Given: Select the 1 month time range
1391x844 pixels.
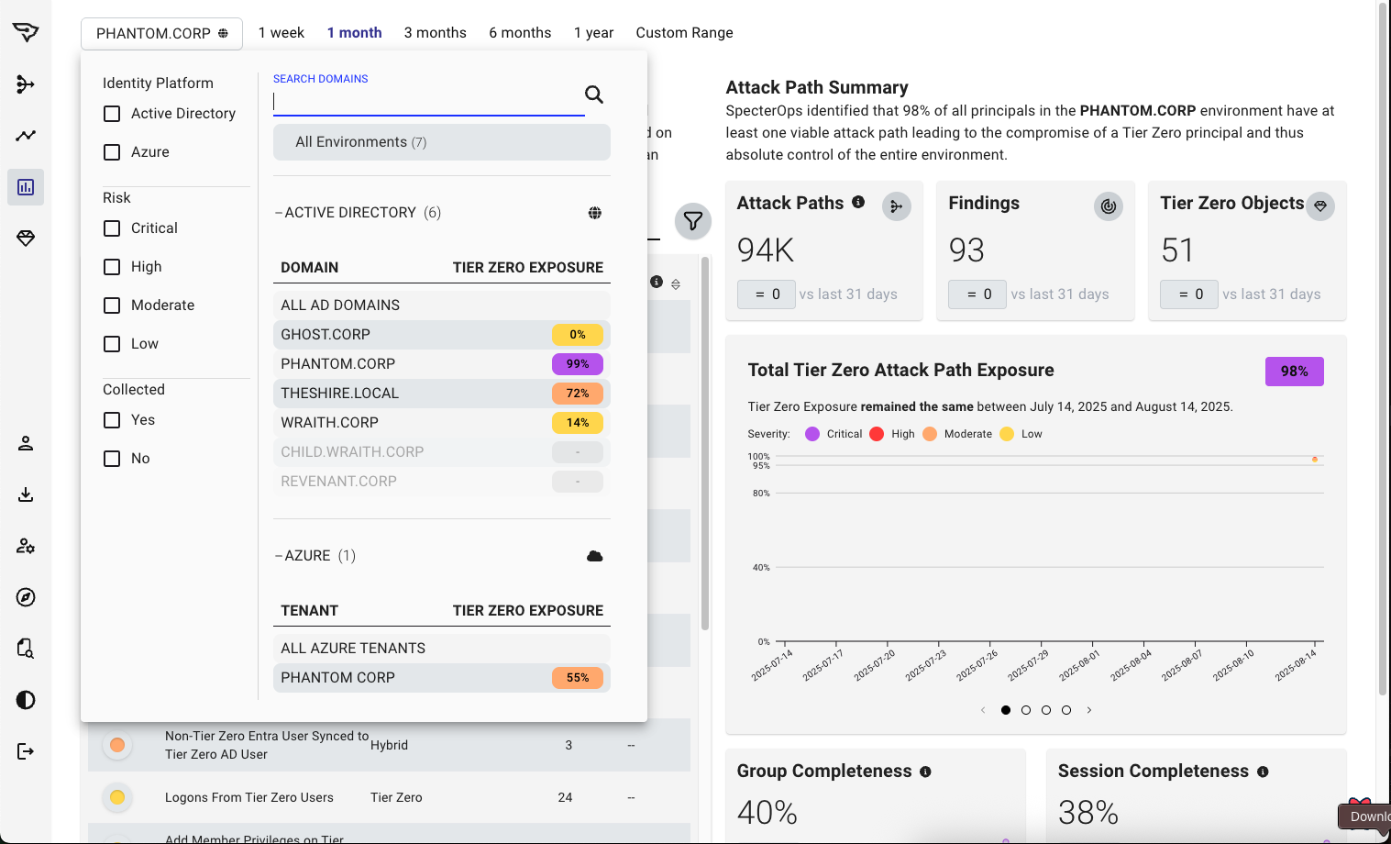Looking at the screenshot, I should click(355, 33).
